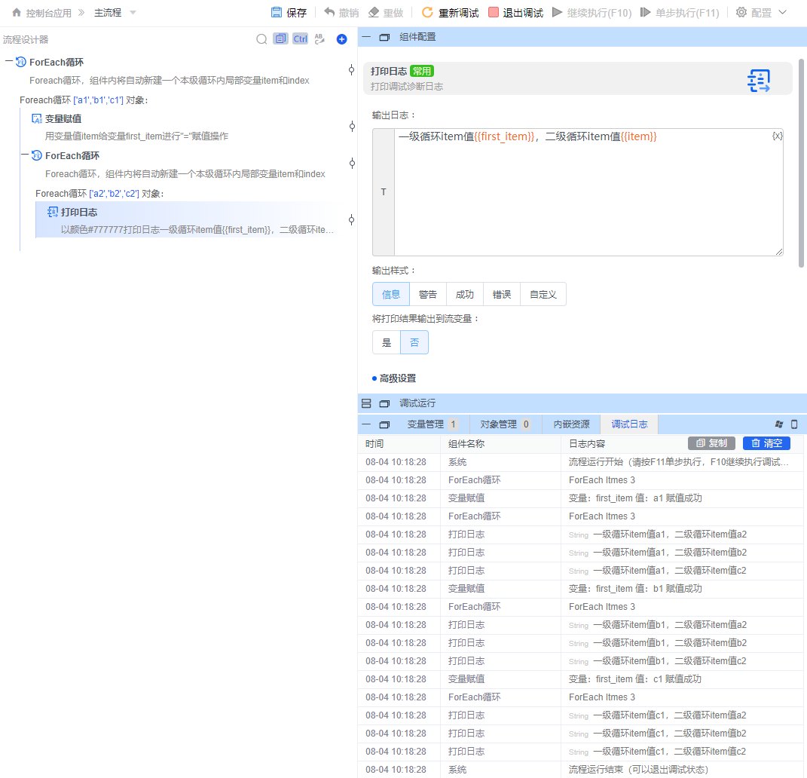Click the 撤销 undo button
Image resolution: width=807 pixels, height=778 pixels.
[x=341, y=12]
